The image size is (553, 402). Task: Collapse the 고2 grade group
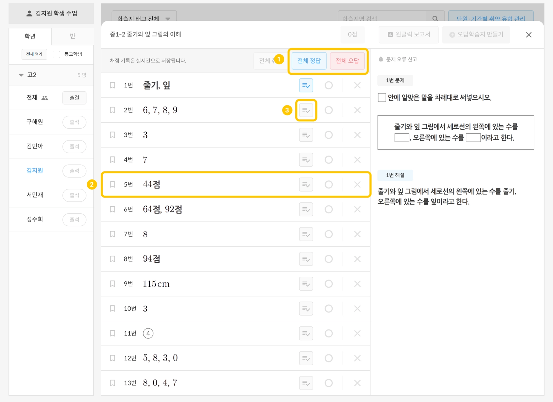[x=21, y=75]
